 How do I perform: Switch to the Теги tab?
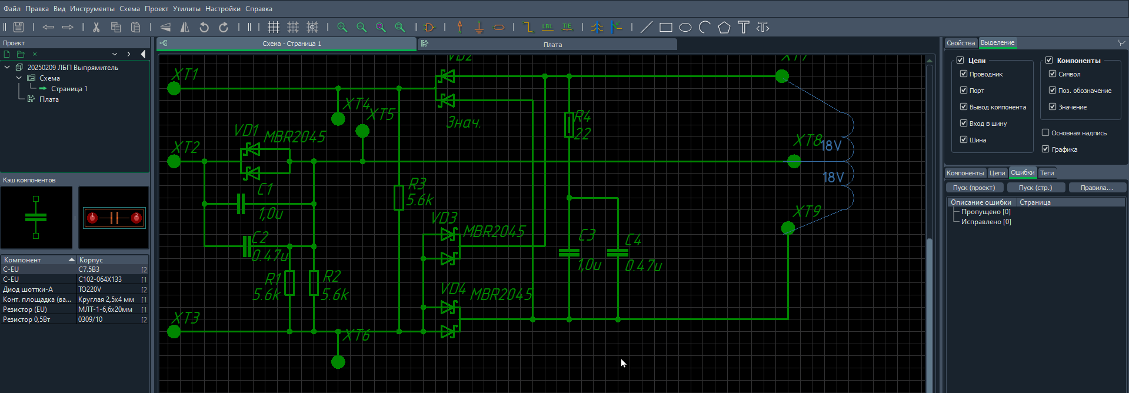[x=1047, y=173]
